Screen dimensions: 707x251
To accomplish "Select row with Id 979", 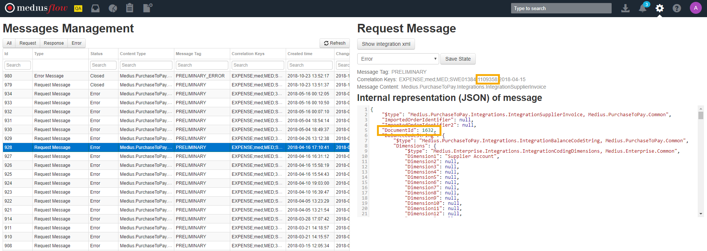I will 176,85.
